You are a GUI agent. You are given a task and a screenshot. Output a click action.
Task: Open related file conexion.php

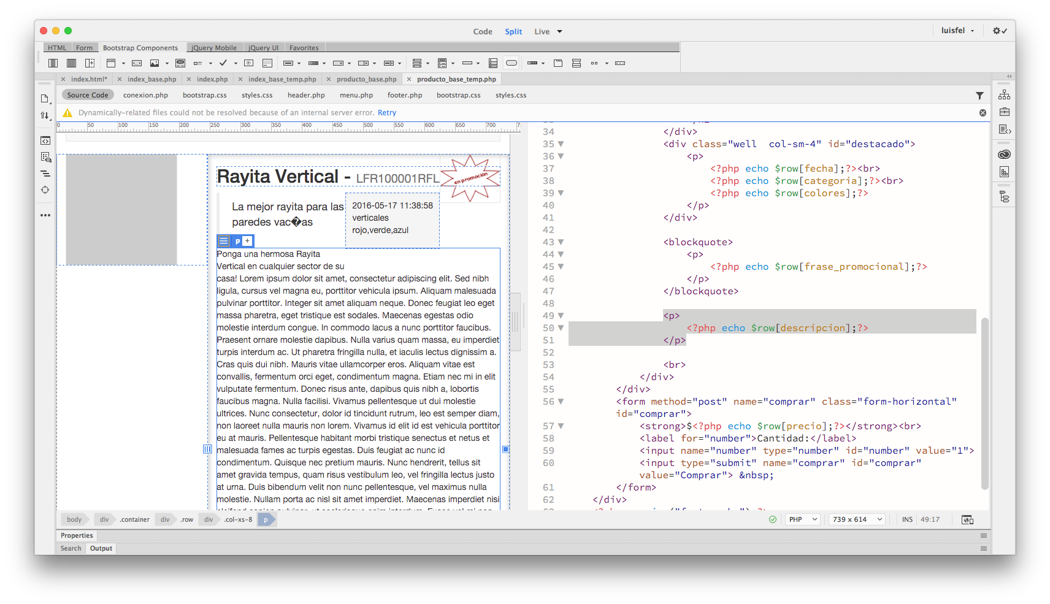coord(145,95)
